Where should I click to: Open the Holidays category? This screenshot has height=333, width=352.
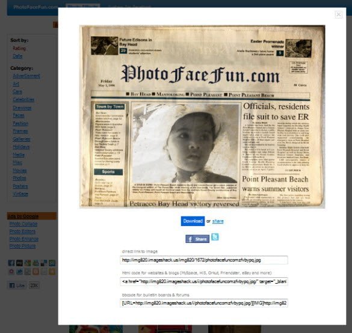point(21,147)
